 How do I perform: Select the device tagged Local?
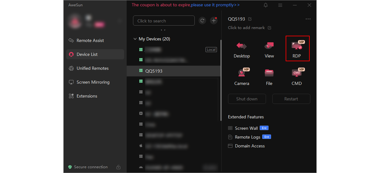(x=173, y=50)
